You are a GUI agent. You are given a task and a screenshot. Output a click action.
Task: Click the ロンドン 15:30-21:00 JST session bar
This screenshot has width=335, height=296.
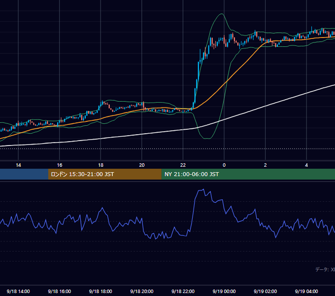(x=104, y=174)
